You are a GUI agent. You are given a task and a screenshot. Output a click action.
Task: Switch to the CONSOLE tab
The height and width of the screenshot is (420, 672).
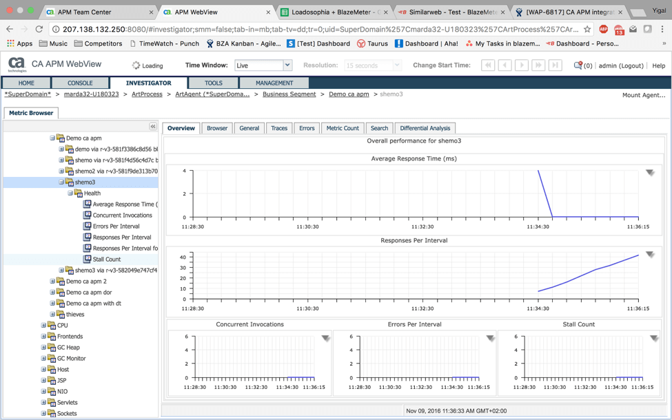point(80,83)
